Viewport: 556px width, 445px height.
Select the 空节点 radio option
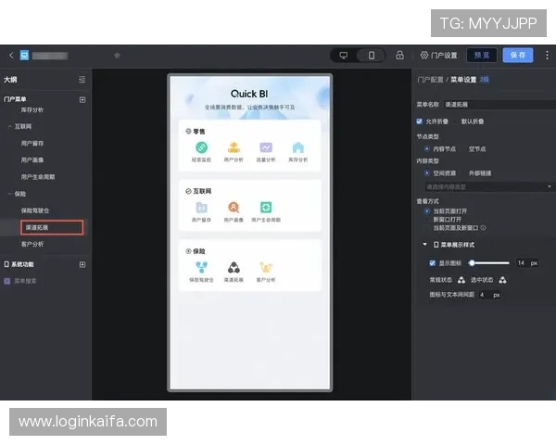464,148
